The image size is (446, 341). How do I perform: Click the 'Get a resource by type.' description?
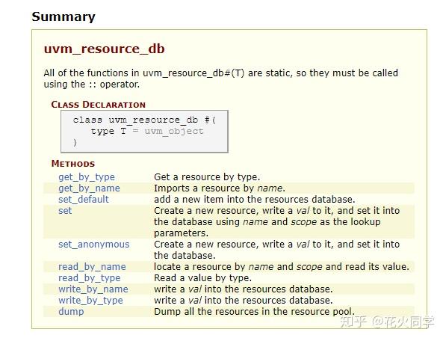click(207, 177)
